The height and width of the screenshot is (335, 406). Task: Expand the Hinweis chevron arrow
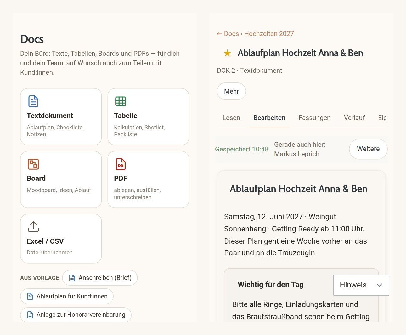379,285
